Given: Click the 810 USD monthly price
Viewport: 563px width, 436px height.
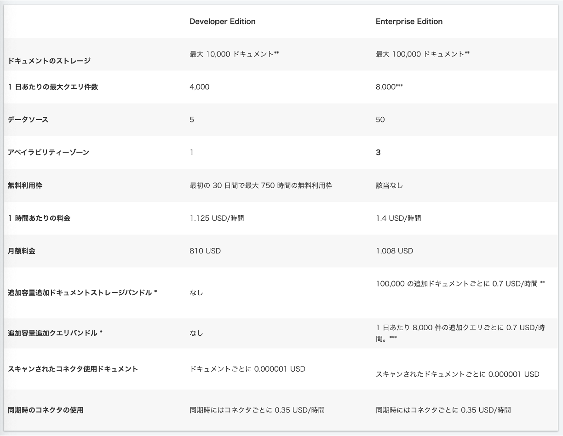Looking at the screenshot, I should tap(205, 251).
